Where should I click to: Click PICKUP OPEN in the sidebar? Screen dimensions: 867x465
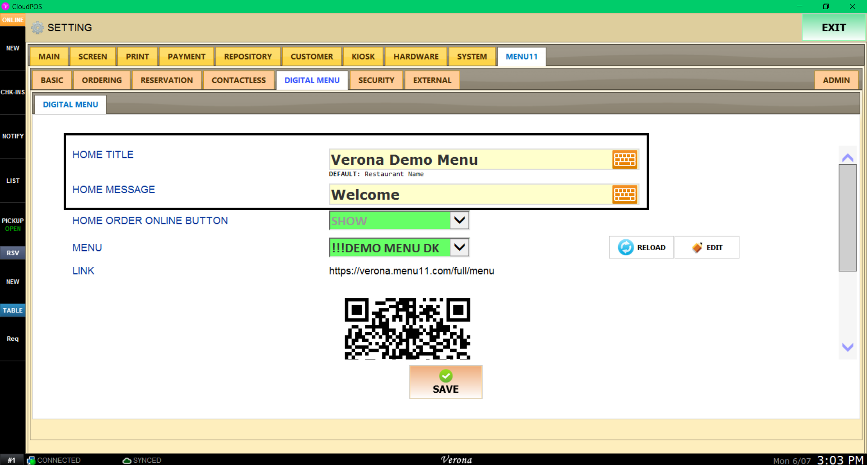point(13,224)
